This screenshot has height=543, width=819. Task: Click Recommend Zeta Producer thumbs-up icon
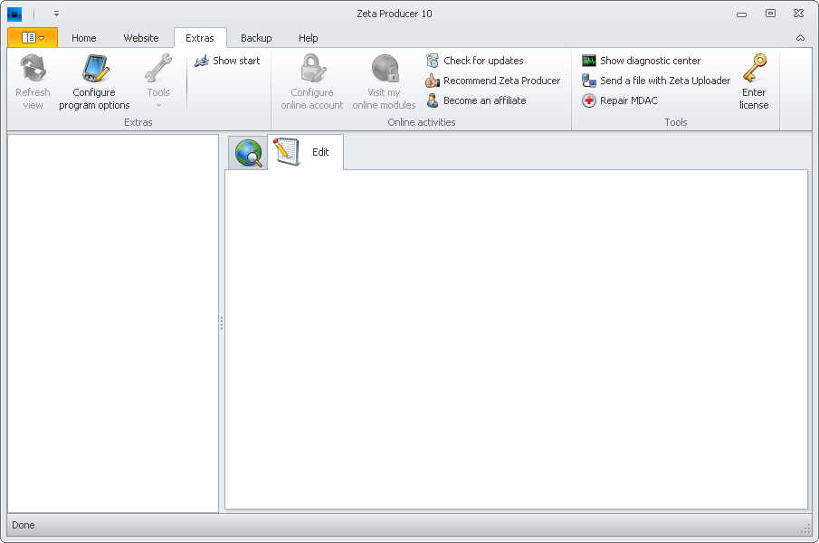point(433,81)
